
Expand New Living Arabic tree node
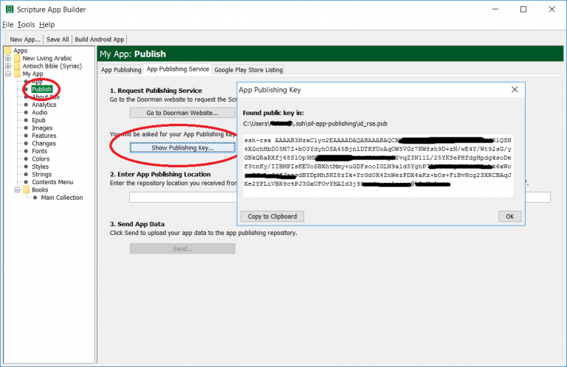[8, 58]
